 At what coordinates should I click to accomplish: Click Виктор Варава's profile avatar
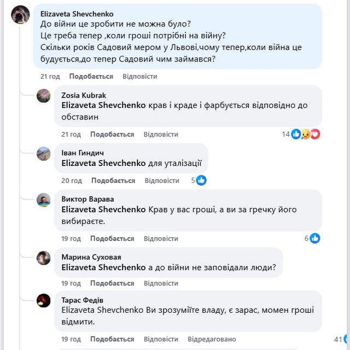[x=44, y=200]
